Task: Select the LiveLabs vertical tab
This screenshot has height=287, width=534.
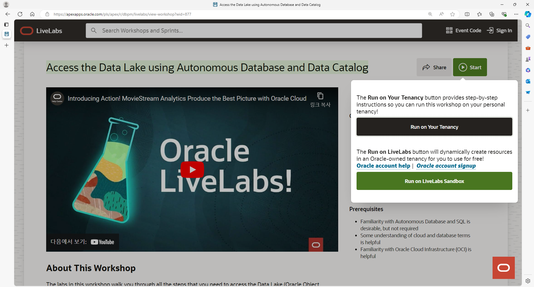Action: [x=7, y=34]
